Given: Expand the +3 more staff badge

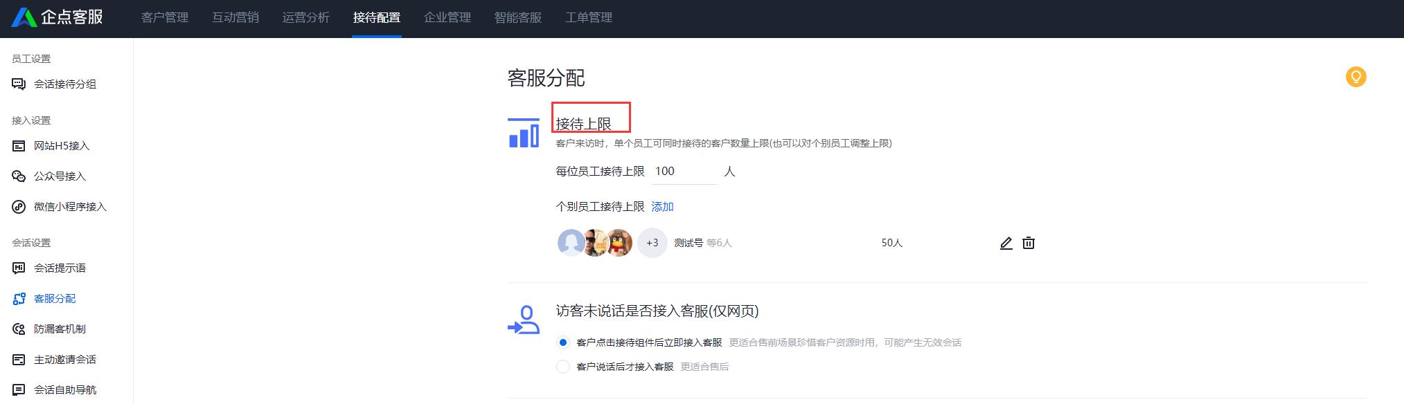Looking at the screenshot, I should pyautogui.click(x=652, y=243).
